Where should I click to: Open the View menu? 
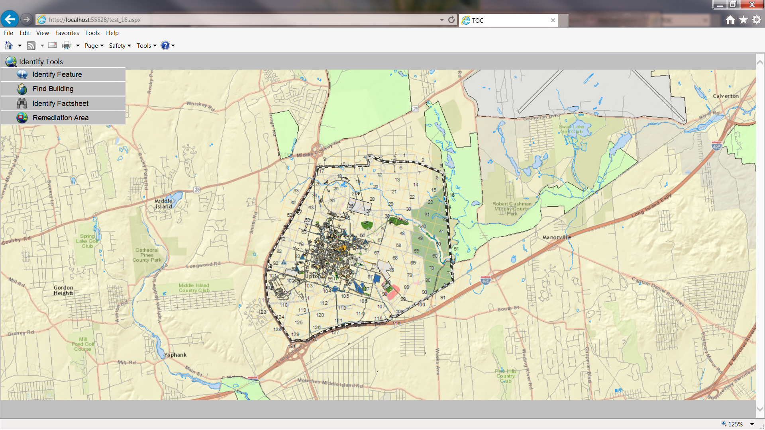coord(42,33)
